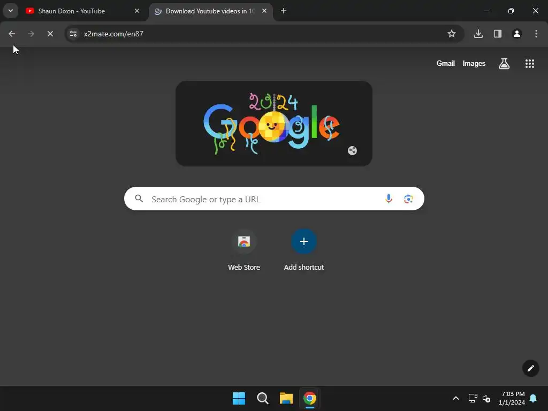The image size is (548, 411).
Task: Switch to the Shaun Dixon - YouTube tab
Action: [x=82, y=11]
